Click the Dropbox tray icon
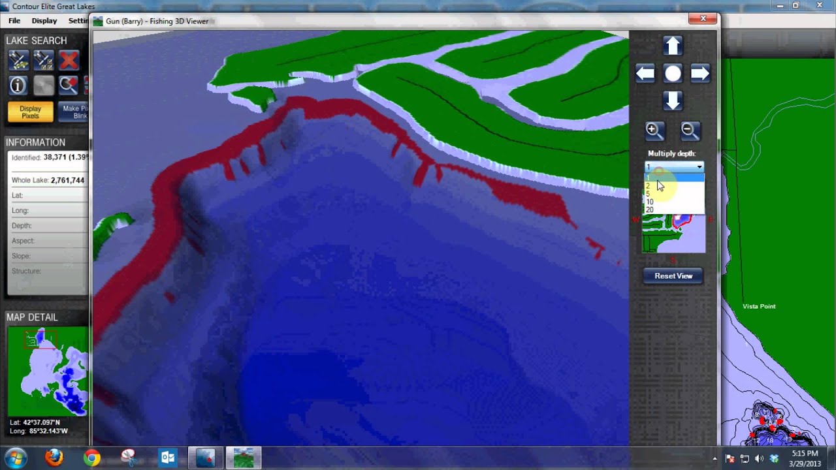Image resolution: width=836 pixels, height=470 pixels. pyautogui.click(x=774, y=459)
